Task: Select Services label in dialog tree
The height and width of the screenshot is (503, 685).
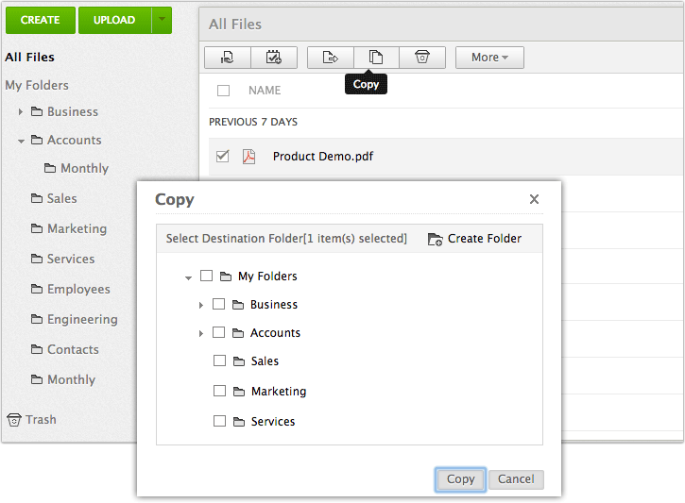Action: click(273, 422)
